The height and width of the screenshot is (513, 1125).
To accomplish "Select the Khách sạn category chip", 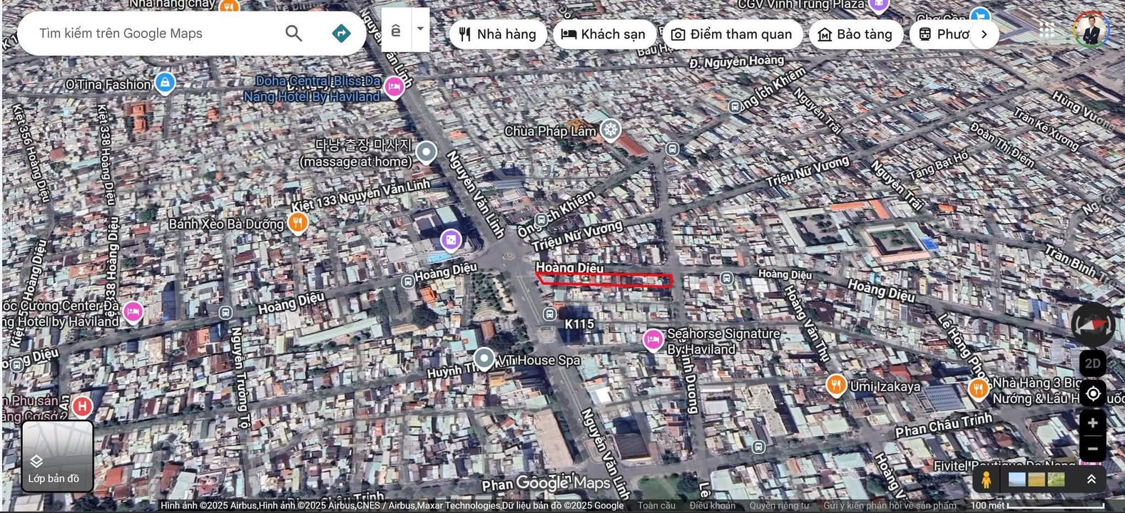I will point(604,34).
